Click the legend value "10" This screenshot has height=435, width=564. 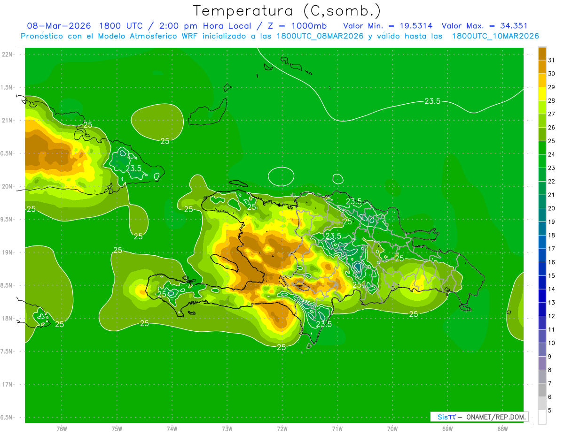click(x=551, y=343)
